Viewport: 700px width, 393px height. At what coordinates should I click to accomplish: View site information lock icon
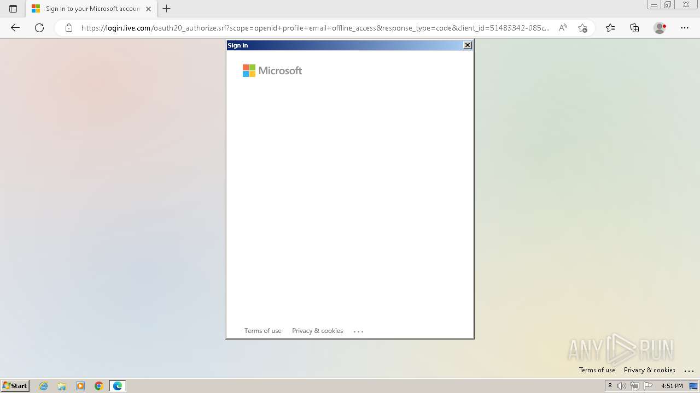coord(69,28)
